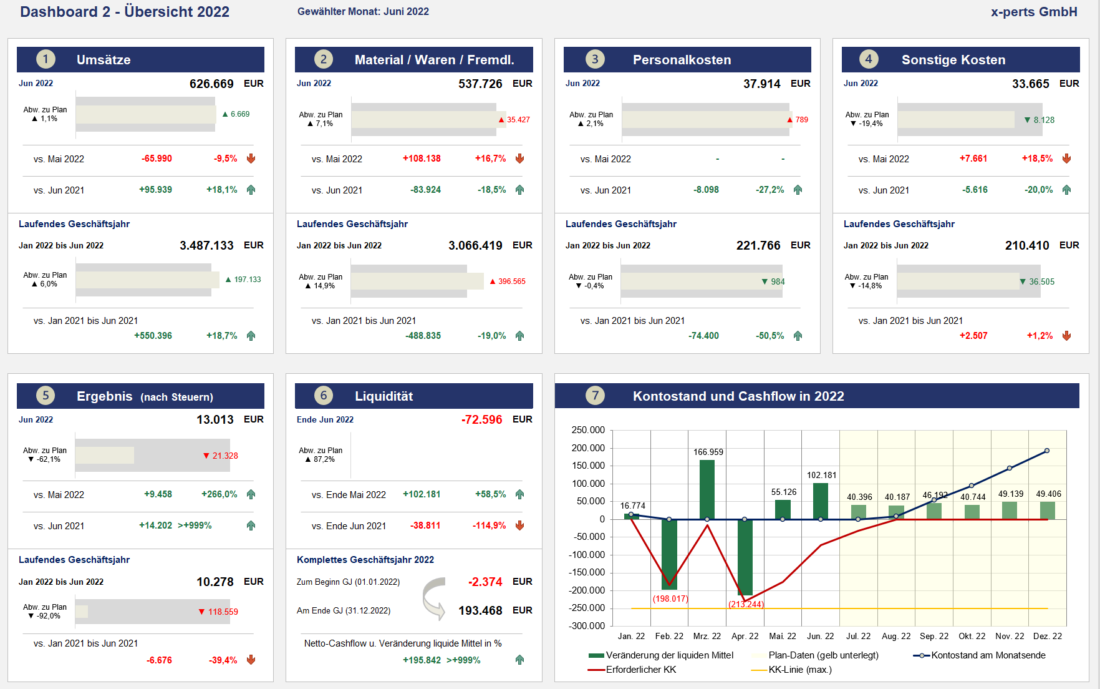Click the Umsätze panel header
1100x689 pixels.
(x=140, y=59)
